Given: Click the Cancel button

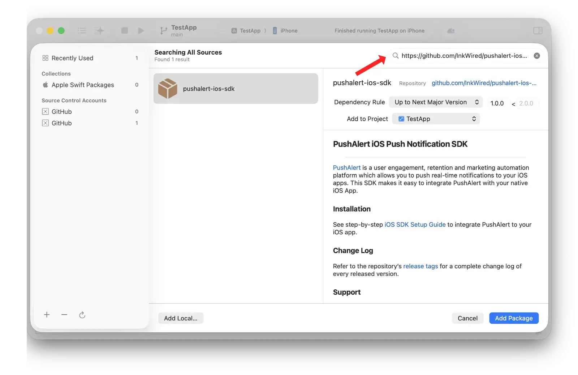Looking at the screenshot, I should point(467,318).
